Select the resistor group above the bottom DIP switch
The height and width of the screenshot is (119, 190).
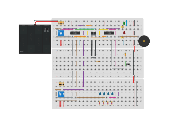tap(61, 84)
